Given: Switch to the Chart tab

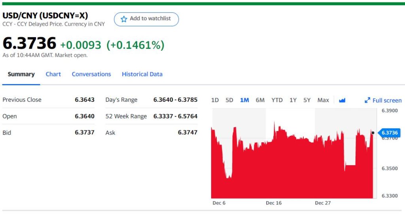Looking at the screenshot, I should (53, 74).
